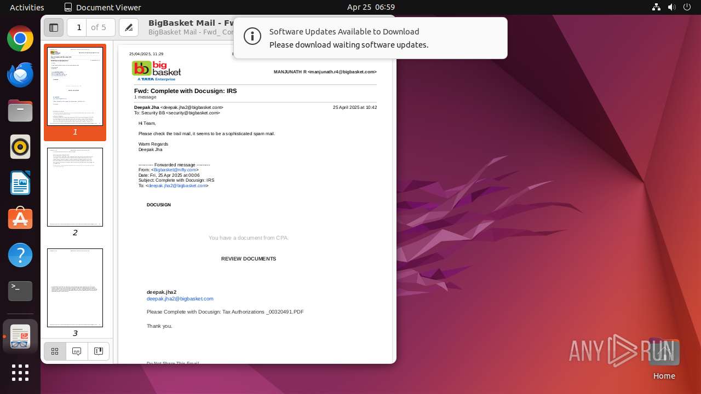
Task: Click 'Hi Team,' greeting text
Action: pyautogui.click(x=147, y=123)
